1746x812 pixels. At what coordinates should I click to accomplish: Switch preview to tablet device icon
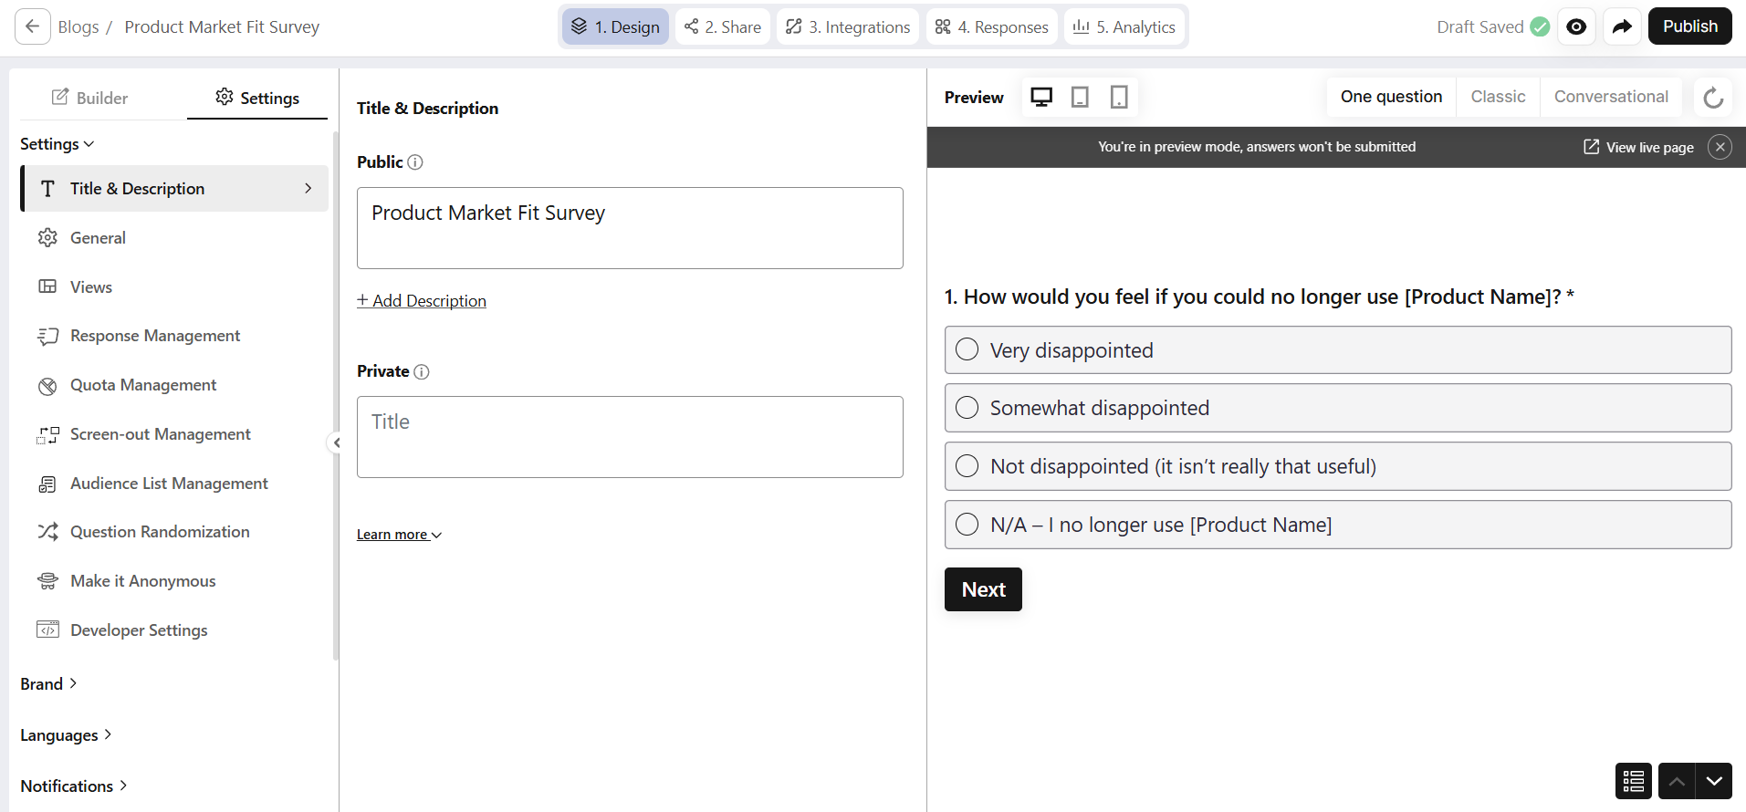[x=1080, y=97]
